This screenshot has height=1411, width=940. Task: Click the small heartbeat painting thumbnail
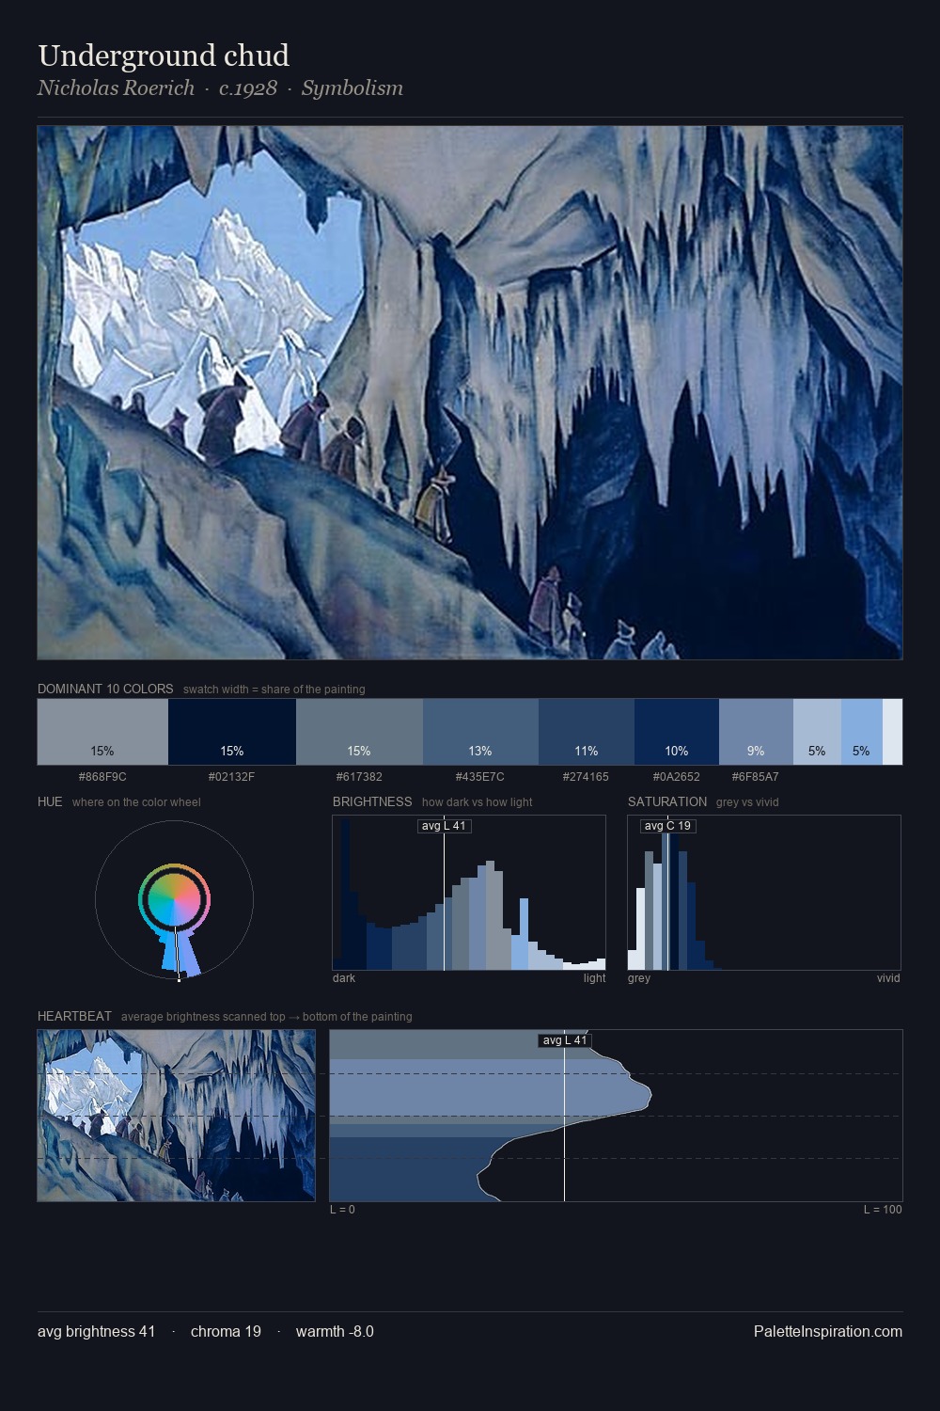pyautogui.click(x=177, y=1116)
